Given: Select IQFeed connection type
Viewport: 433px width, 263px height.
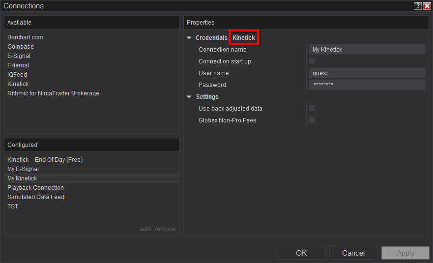Looking at the screenshot, I should [18, 75].
